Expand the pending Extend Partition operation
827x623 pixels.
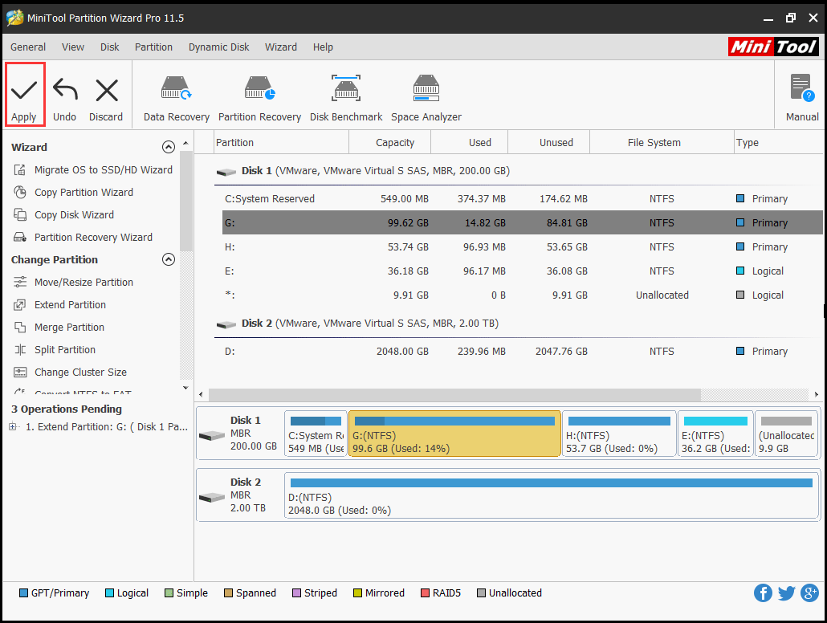13,427
